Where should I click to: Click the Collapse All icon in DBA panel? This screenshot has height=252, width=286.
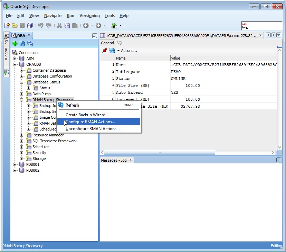tap(30, 43)
